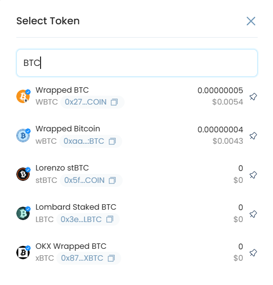This screenshot has height=285, width=273.
Task: Select the Wrapped BTC token name
Action: 62,90
